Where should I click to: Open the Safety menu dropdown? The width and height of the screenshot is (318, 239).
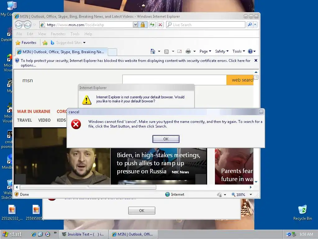coord(222,51)
